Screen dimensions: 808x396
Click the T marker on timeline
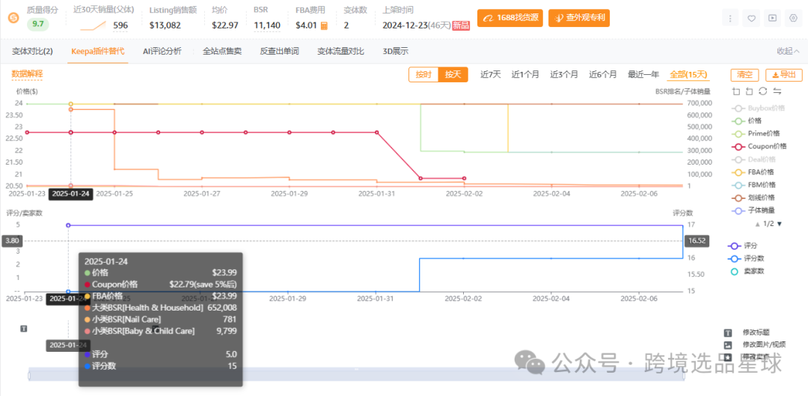tap(24, 329)
